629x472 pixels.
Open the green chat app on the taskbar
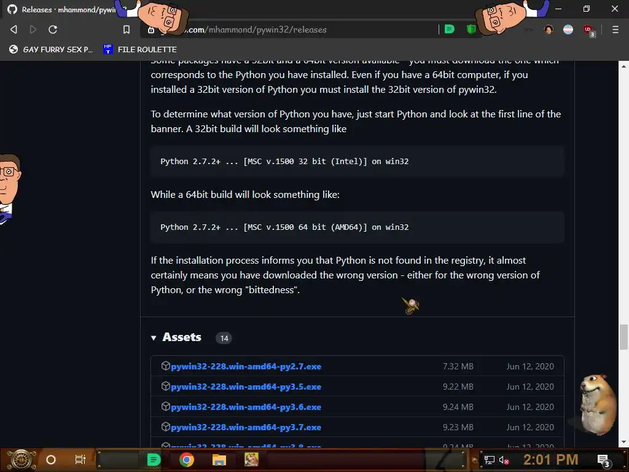coord(154,460)
